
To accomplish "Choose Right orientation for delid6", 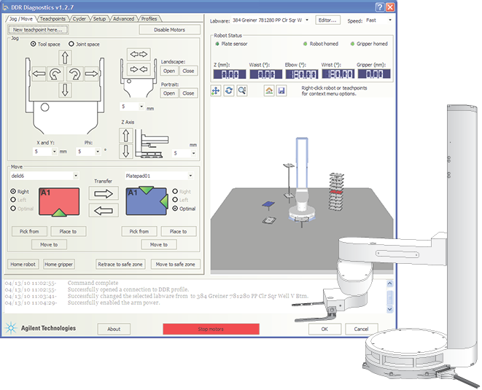I will pyautogui.click(x=13, y=191).
